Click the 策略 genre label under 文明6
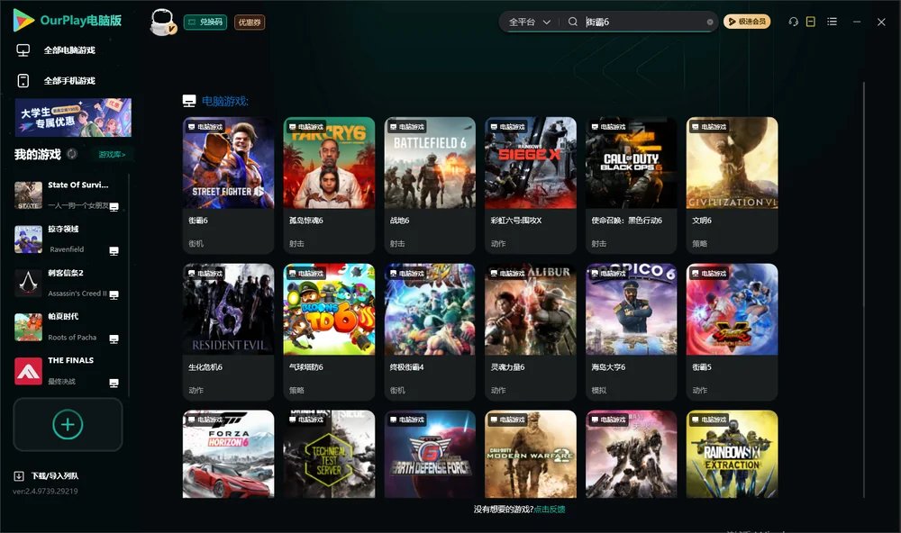Viewport: 901px width, 533px height. click(700, 243)
